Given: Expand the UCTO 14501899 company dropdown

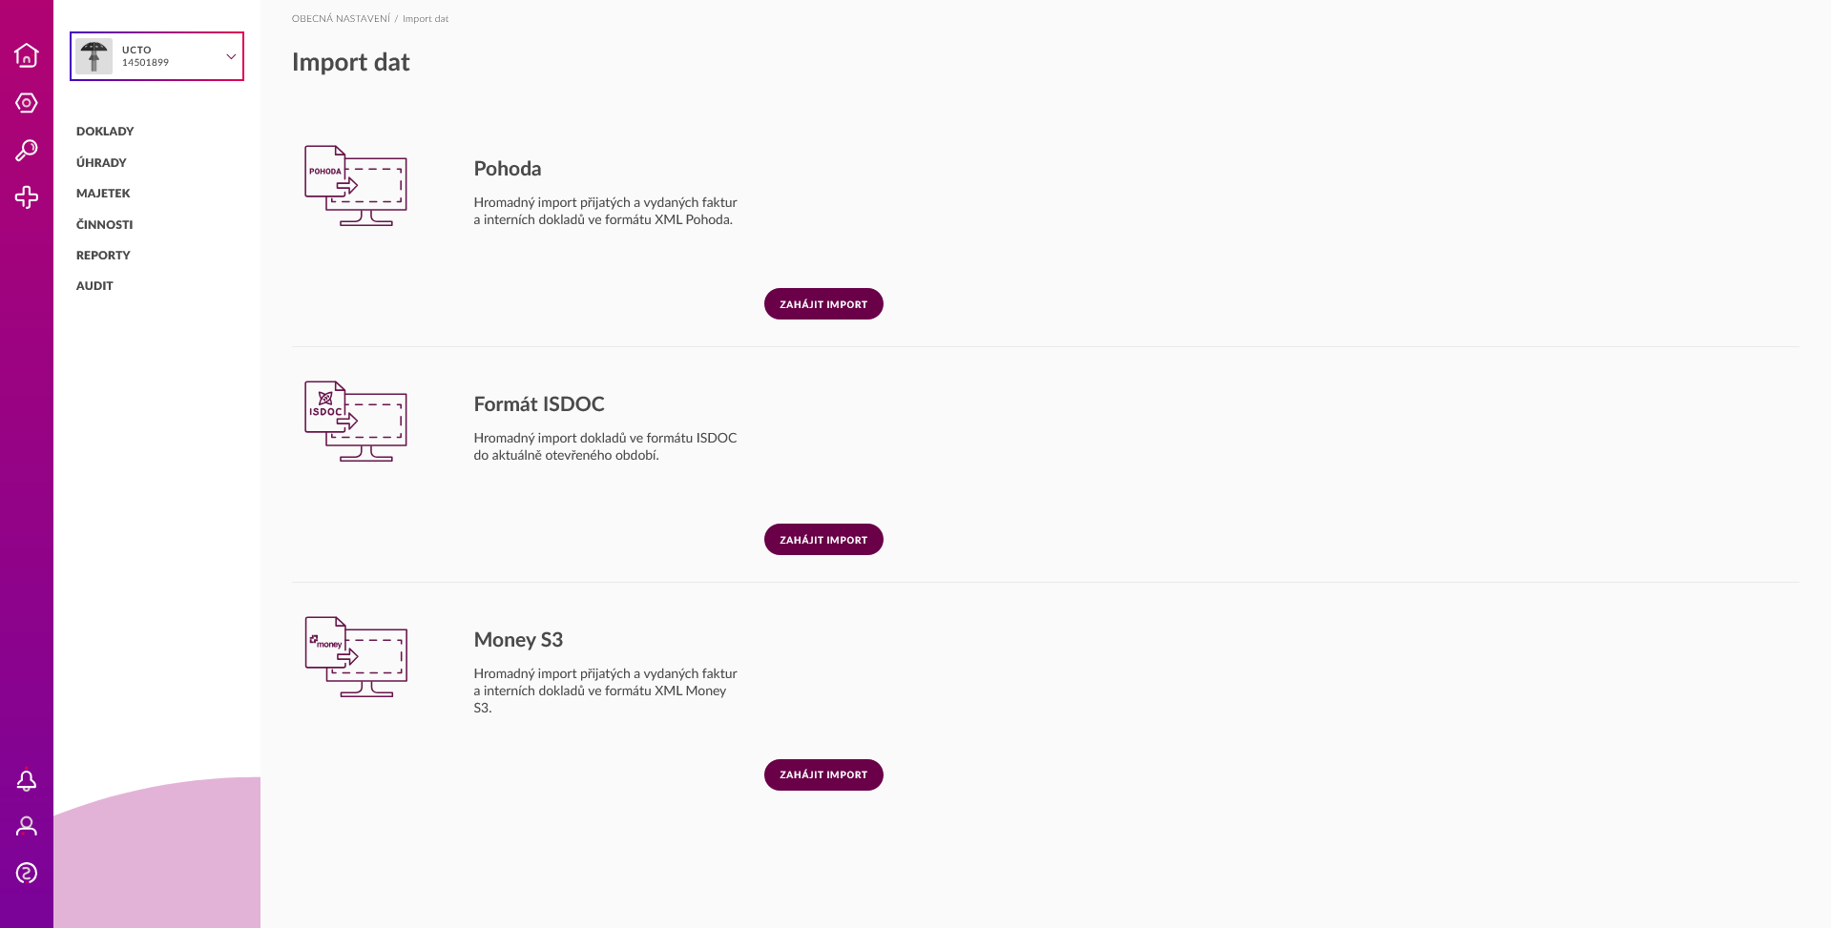Looking at the screenshot, I should pyautogui.click(x=156, y=56).
